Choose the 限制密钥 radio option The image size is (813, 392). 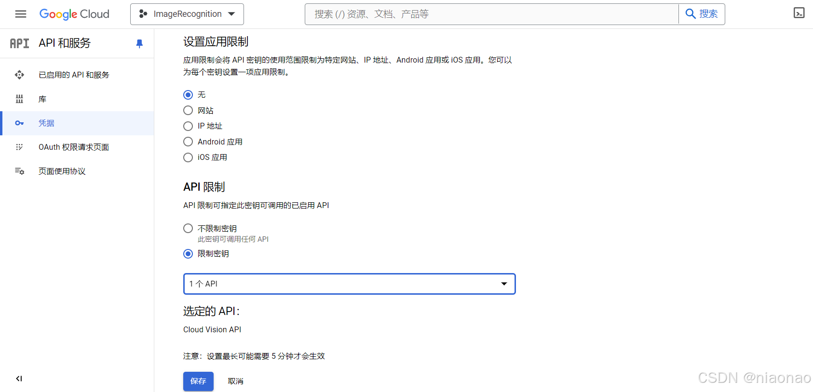pyautogui.click(x=188, y=254)
